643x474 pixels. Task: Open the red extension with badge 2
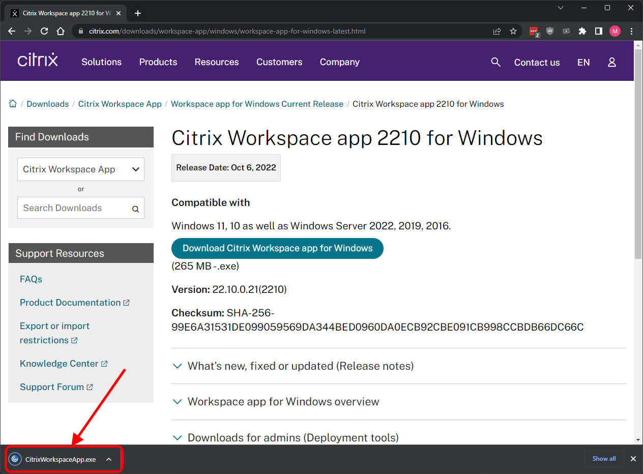tap(534, 32)
